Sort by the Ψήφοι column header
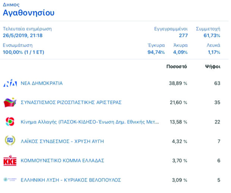 click(x=213, y=67)
